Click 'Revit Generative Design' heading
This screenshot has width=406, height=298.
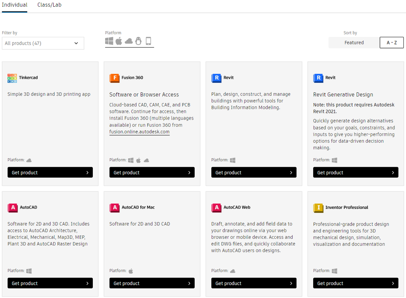click(343, 95)
